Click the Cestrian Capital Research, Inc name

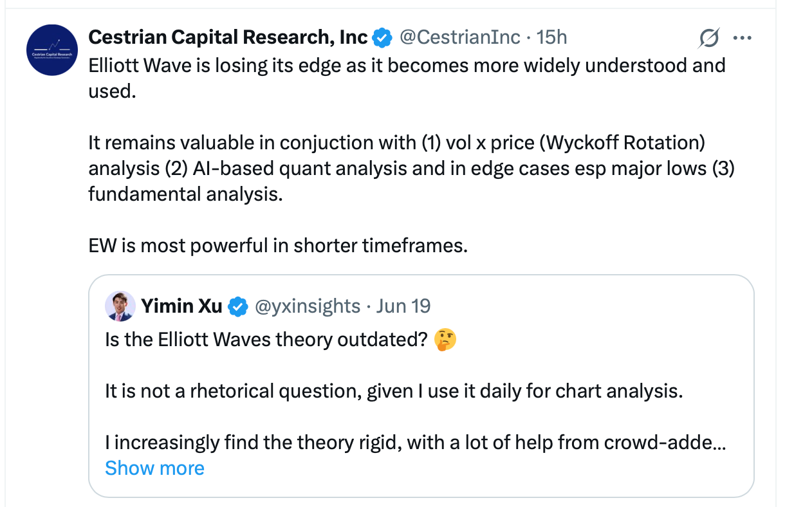[228, 37]
